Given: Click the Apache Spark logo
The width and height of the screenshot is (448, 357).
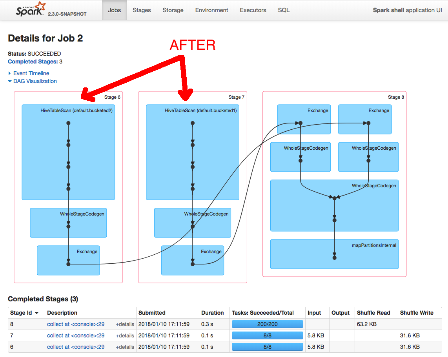Looking at the screenshot, I should [31, 9].
